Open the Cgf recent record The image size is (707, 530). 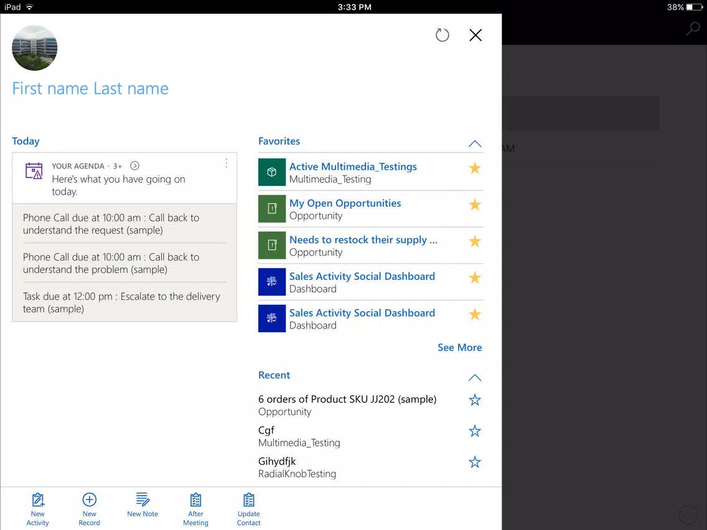click(x=266, y=430)
